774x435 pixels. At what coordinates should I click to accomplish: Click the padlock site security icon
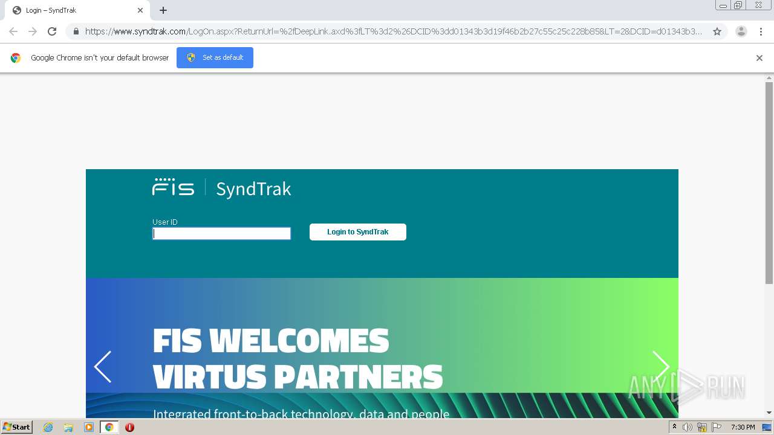click(x=76, y=31)
